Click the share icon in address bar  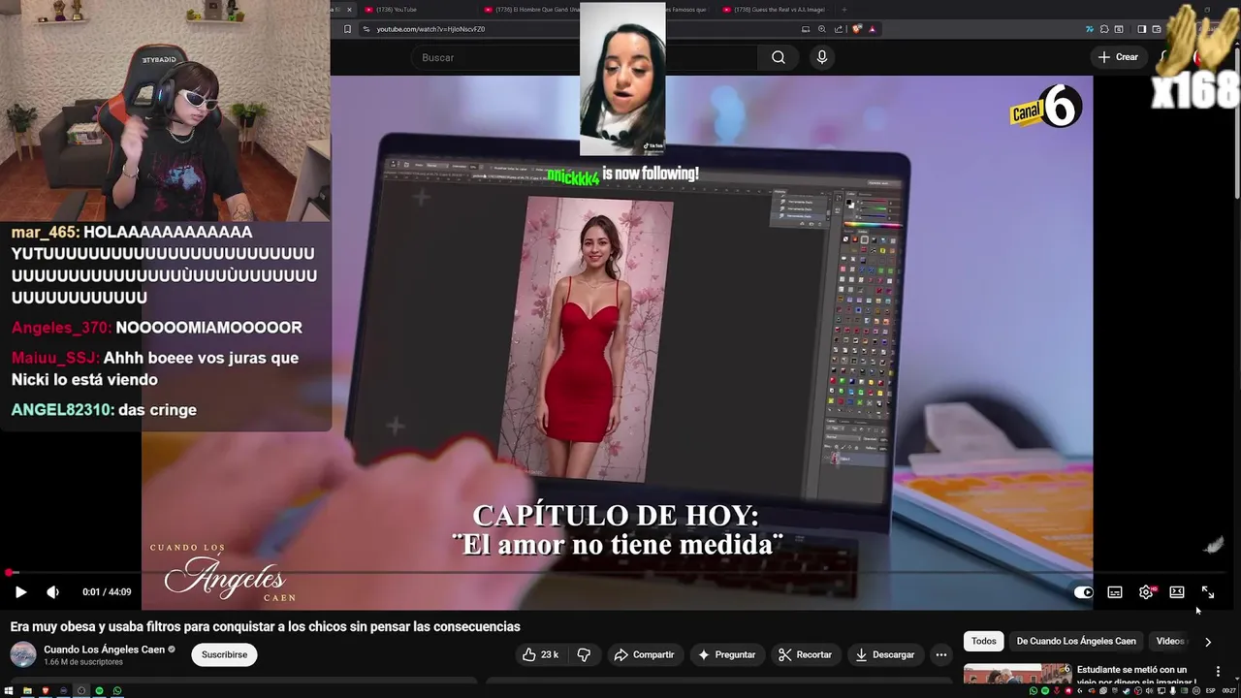pyautogui.click(x=839, y=29)
